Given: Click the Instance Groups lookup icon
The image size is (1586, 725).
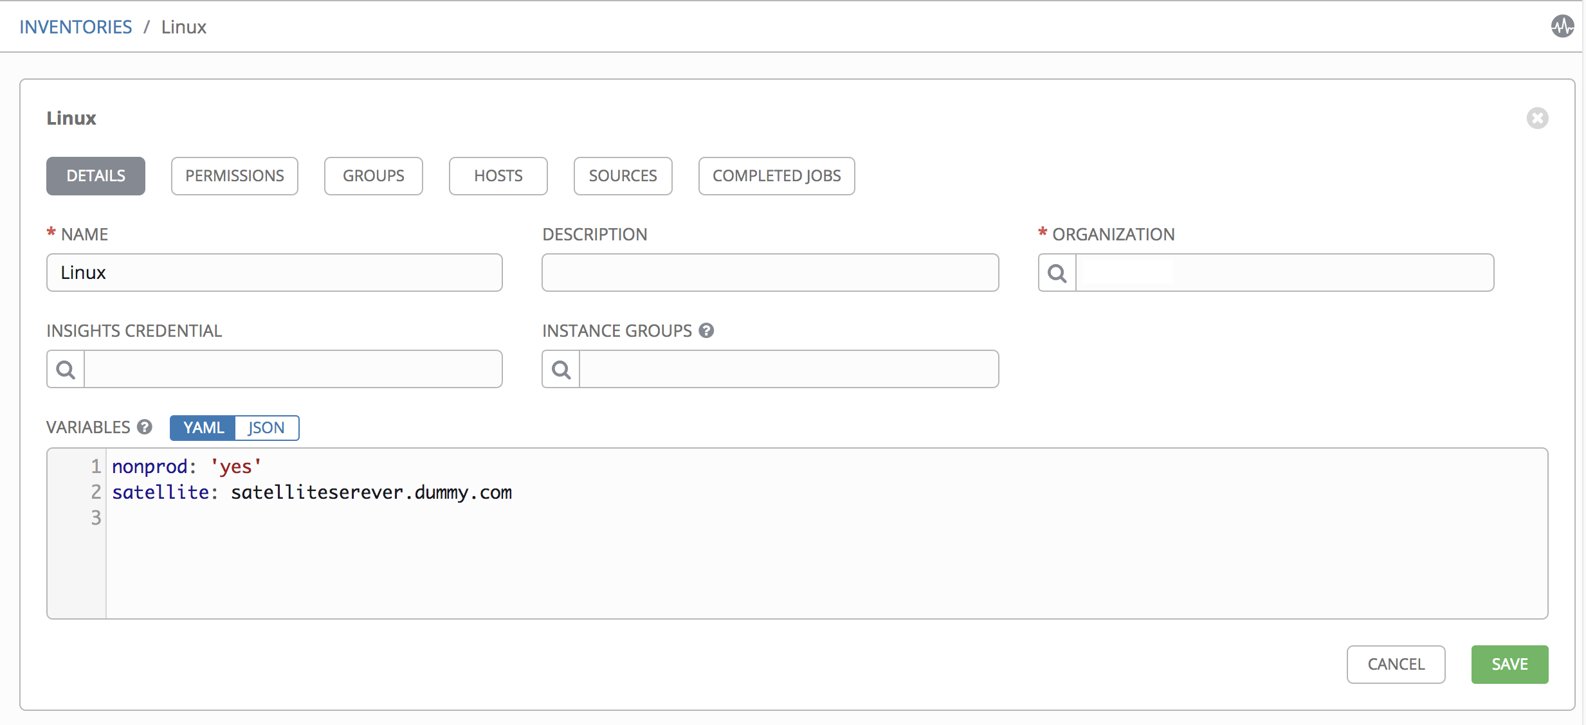Looking at the screenshot, I should click(561, 370).
